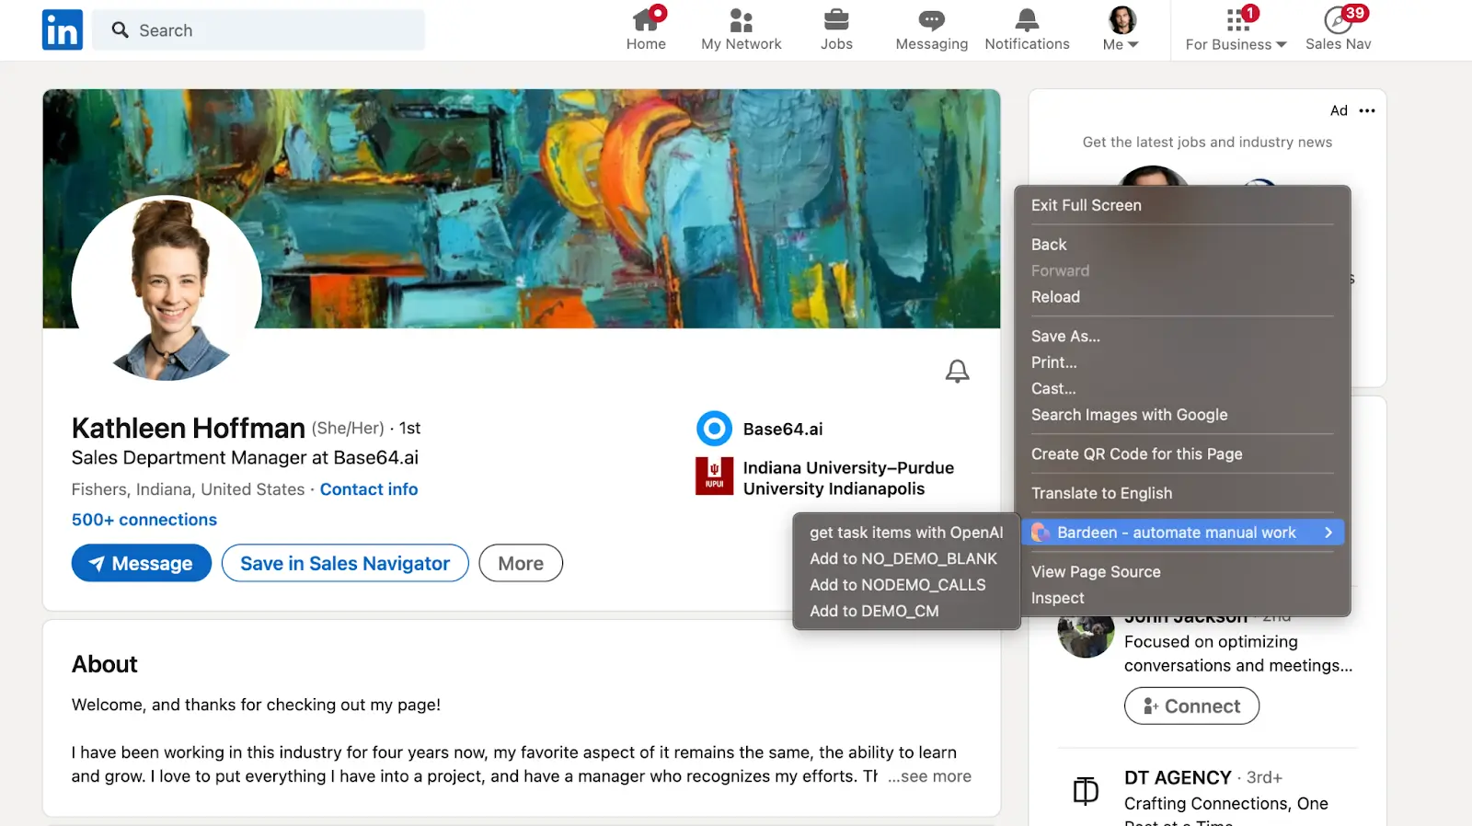
Task: Open the More actions button
Action: 521,563
